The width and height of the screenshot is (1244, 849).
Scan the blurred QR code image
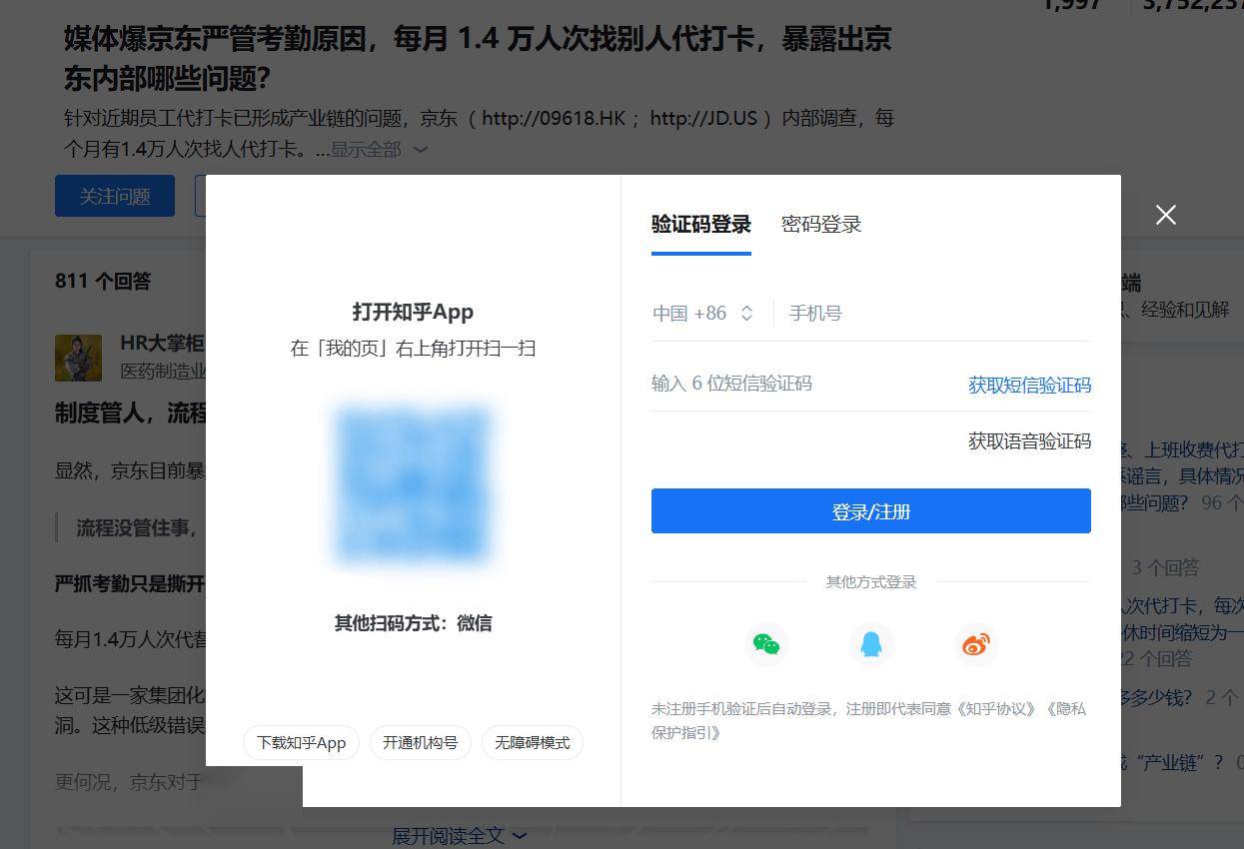(413, 484)
